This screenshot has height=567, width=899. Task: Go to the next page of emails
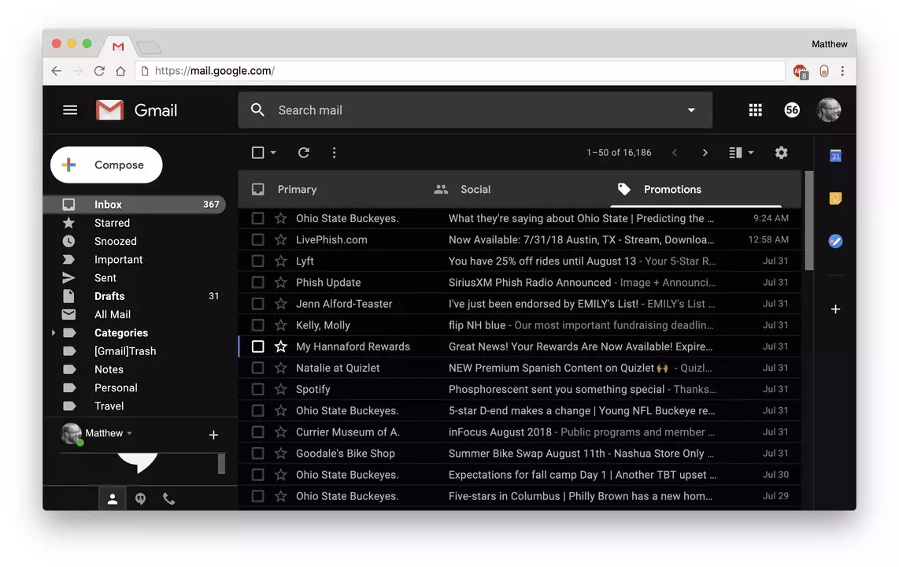point(705,153)
